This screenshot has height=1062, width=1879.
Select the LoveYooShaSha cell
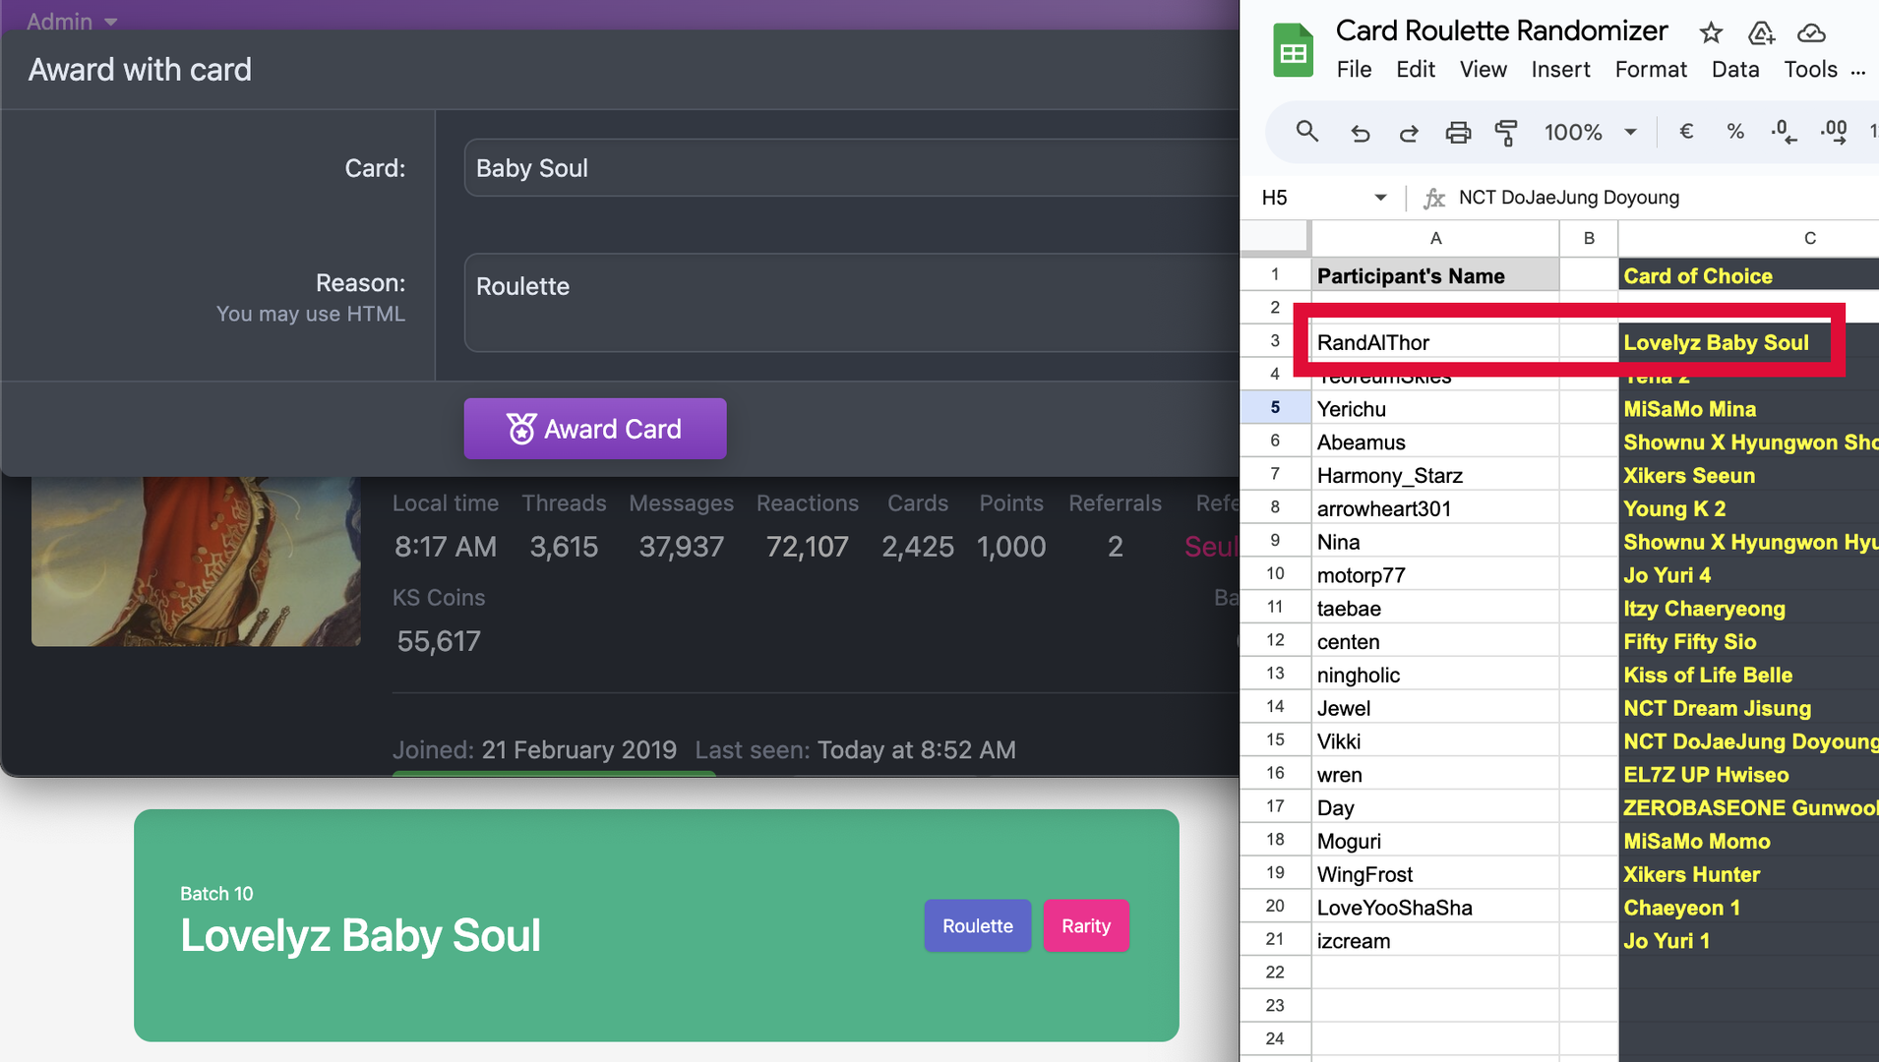(1435, 908)
